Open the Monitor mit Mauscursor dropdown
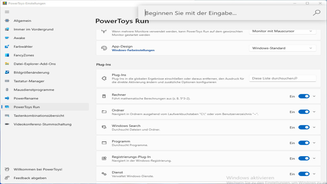327x184 pixels. point(282,31)
